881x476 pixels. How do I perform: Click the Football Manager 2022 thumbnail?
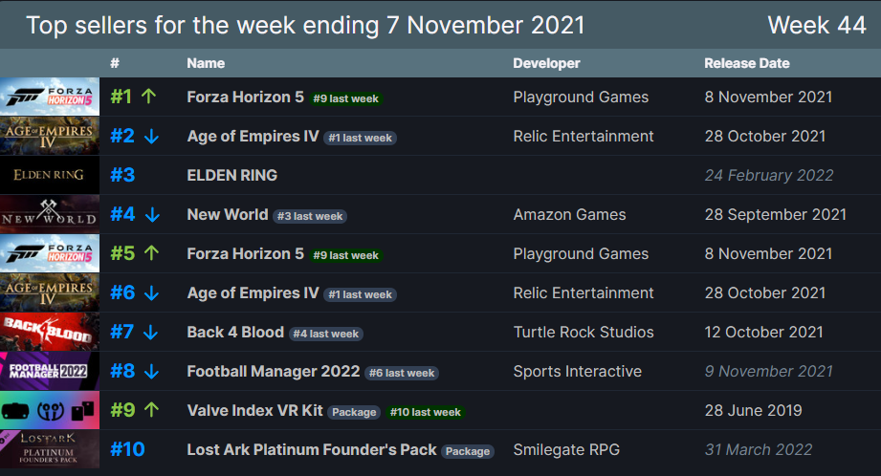[x=50, y=371]
